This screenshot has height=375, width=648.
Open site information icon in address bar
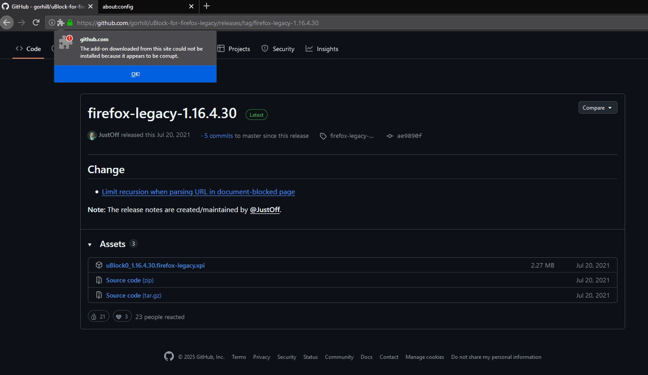point(52,23)
